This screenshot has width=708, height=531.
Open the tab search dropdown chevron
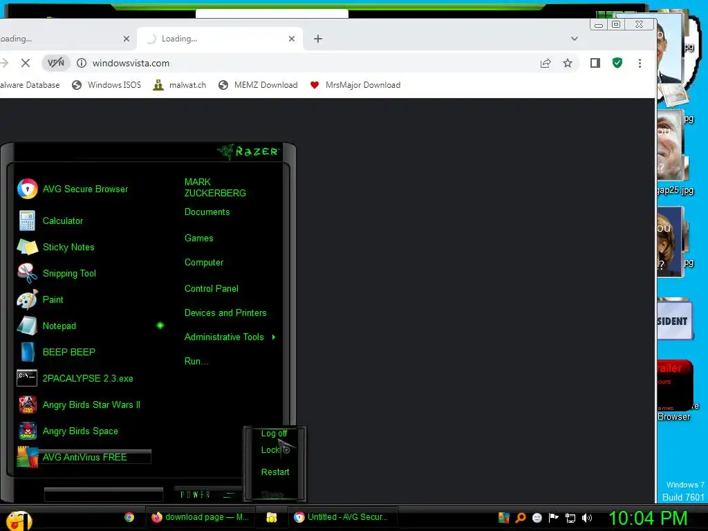point(575,39)
